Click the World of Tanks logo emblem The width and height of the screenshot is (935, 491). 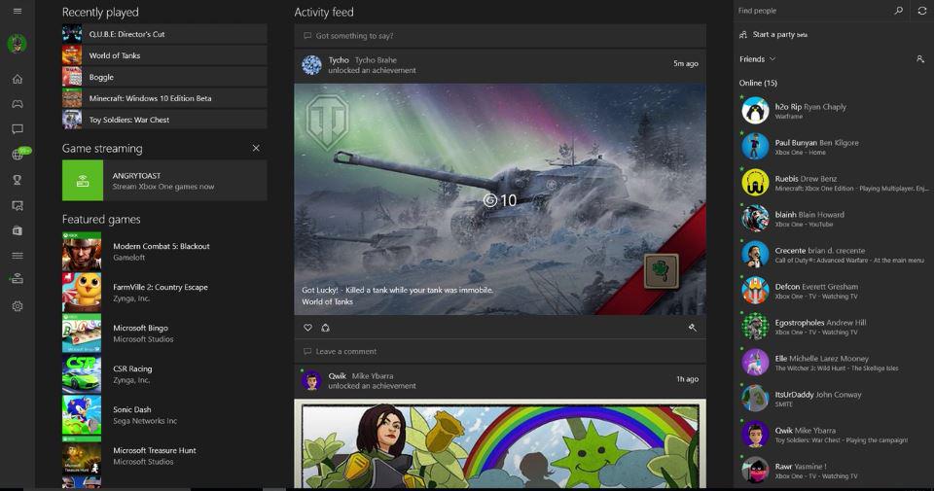(x=327, y=123)
